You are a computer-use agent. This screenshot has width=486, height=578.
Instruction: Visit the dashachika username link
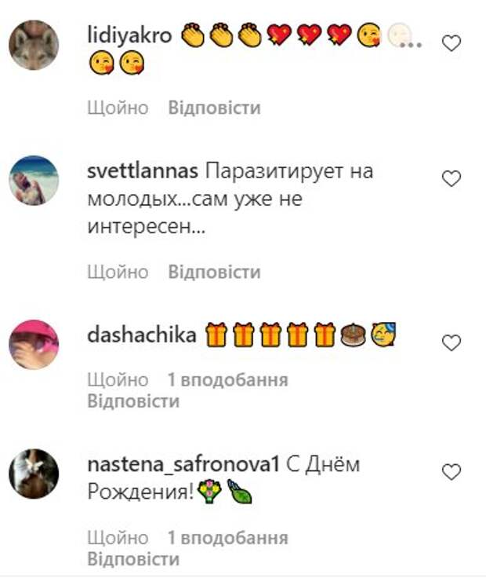coord(142,335)
